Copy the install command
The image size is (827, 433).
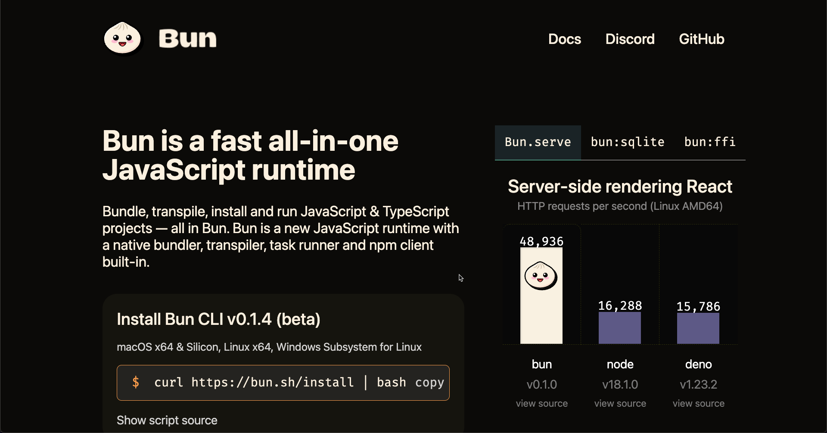coord(429,383)
